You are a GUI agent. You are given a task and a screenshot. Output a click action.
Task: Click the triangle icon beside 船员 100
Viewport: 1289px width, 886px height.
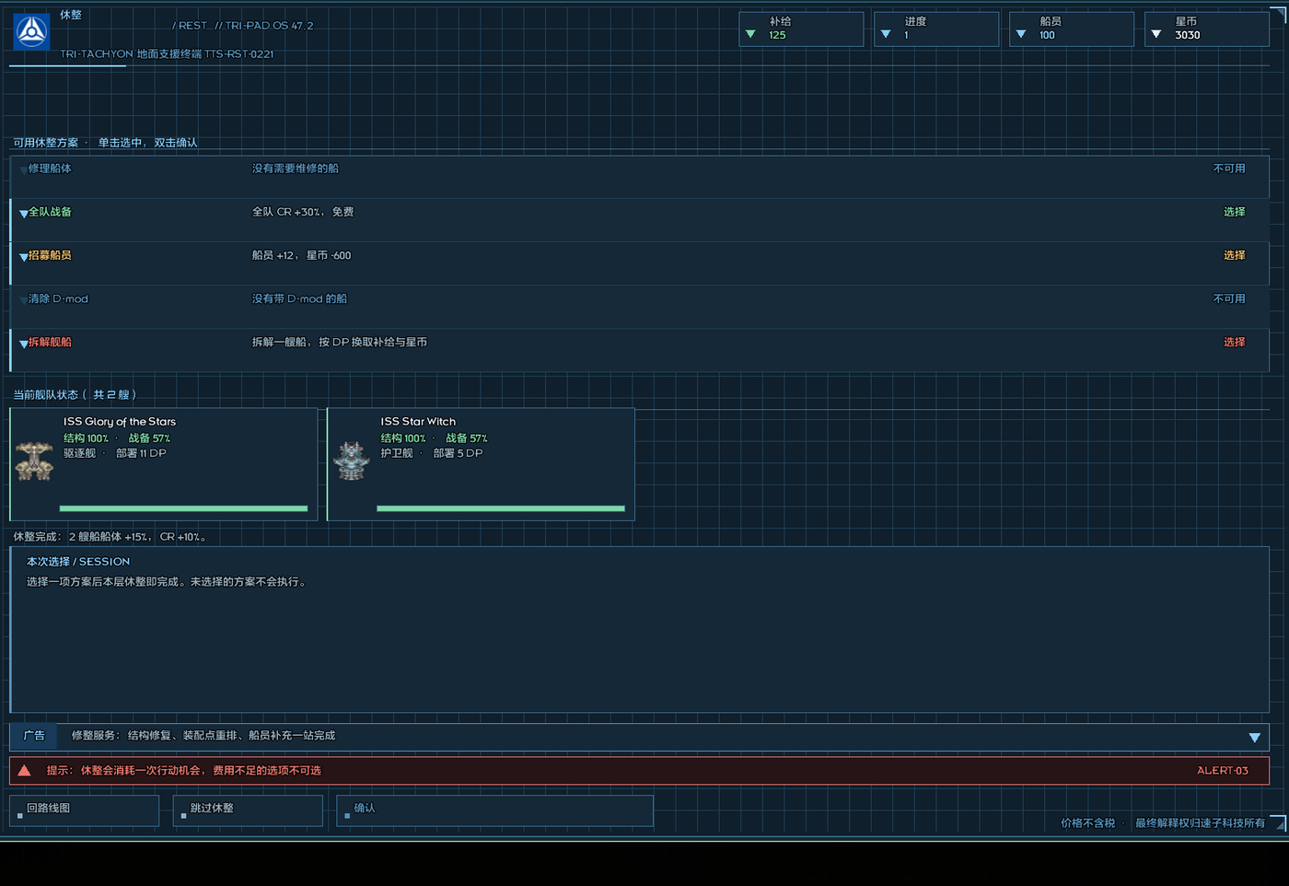[x=1021, y=35]
